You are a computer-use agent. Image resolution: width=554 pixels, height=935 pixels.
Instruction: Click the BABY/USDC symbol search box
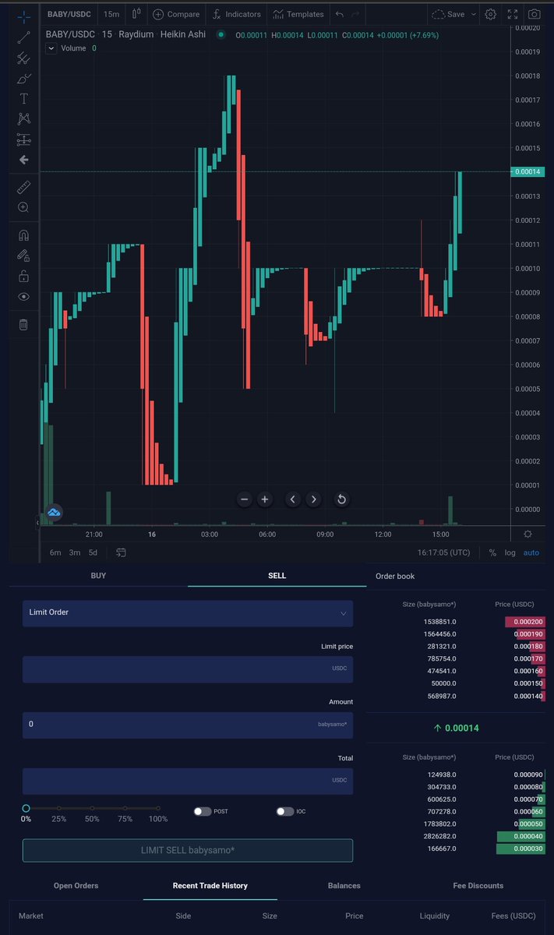pyautogui.click(x=71, y=14)
